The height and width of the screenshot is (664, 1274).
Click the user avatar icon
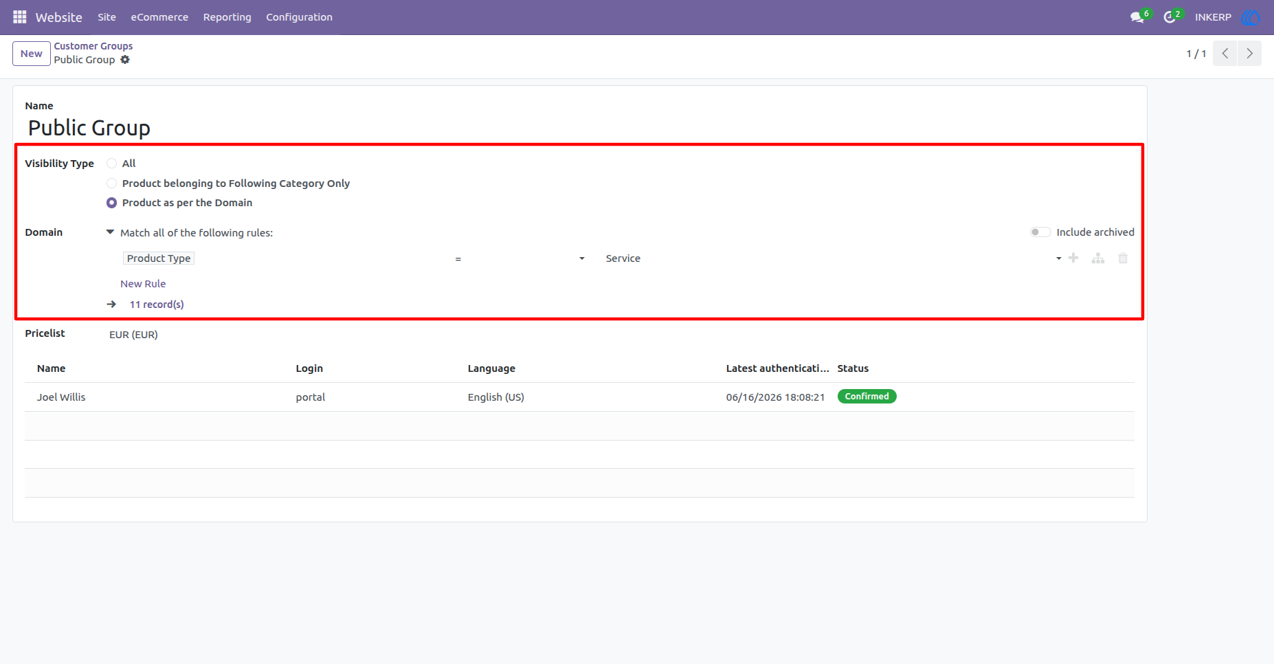(1251, 17)
